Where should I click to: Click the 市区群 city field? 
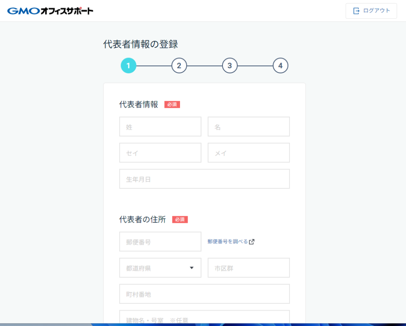[249, 268]
